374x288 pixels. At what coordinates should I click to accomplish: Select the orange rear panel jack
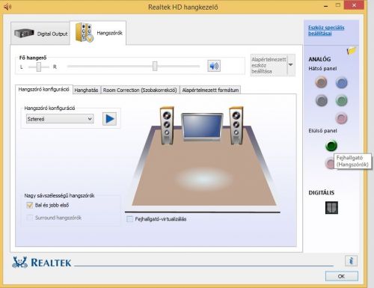point(321,82)
